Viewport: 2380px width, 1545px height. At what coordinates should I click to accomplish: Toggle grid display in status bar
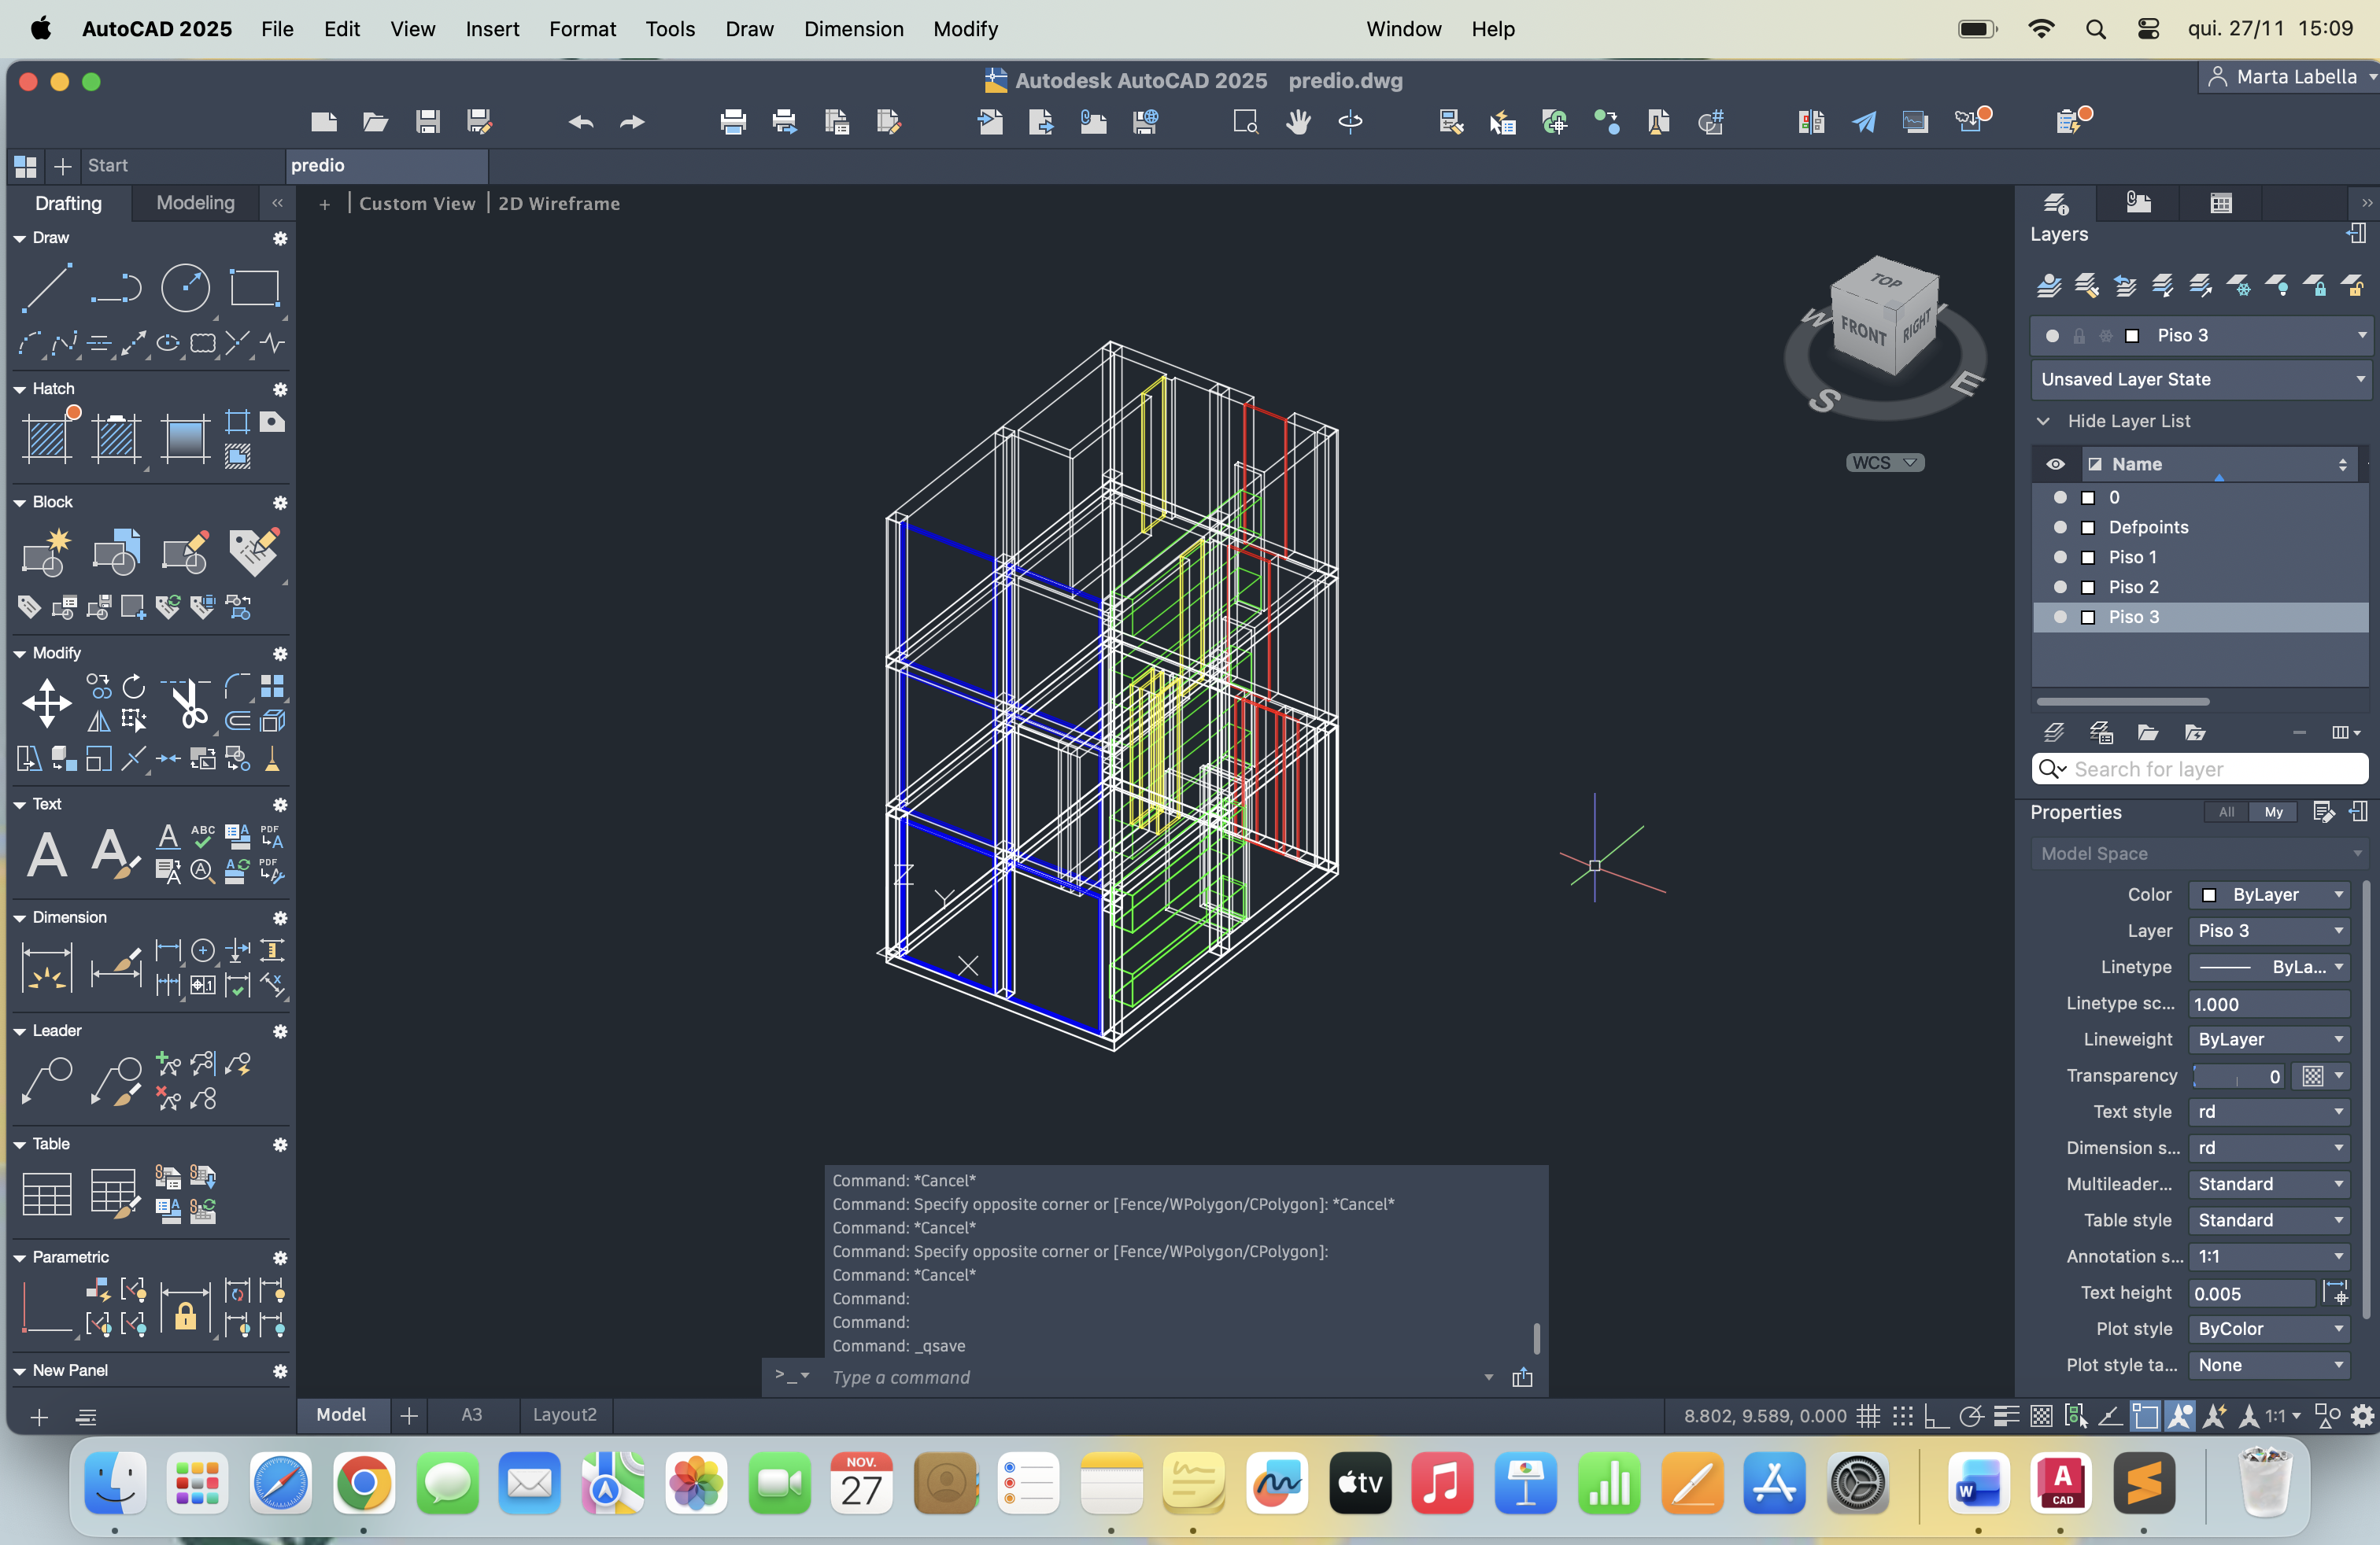[1867, 1416]
